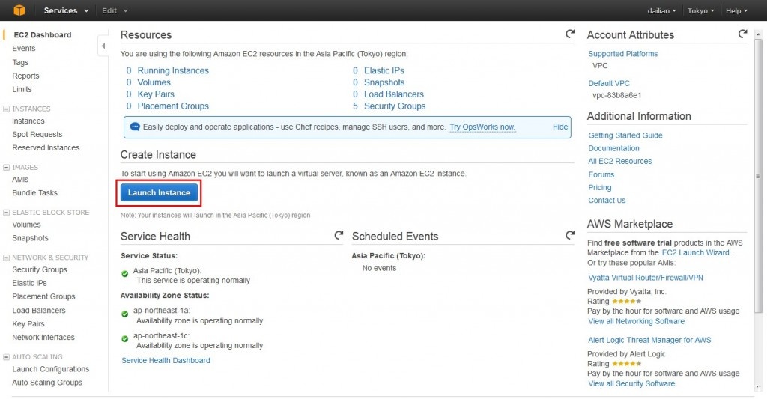The width and height of the screenshot is (767, 399).
Task: Collapse the left navigation sidebar arrow
Action: tap(103, 47)
